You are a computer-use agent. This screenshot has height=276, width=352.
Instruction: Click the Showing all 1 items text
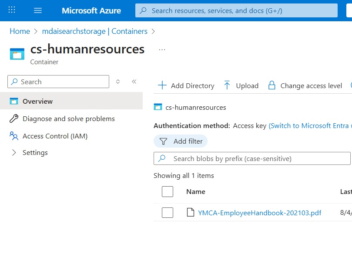184,176
